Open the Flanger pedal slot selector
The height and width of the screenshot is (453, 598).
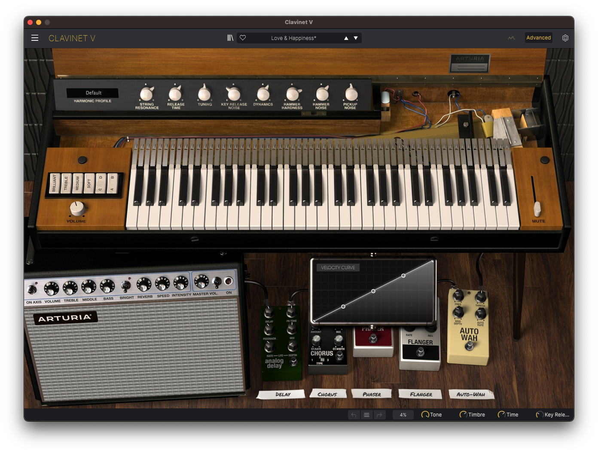click(x=421, y=394)
